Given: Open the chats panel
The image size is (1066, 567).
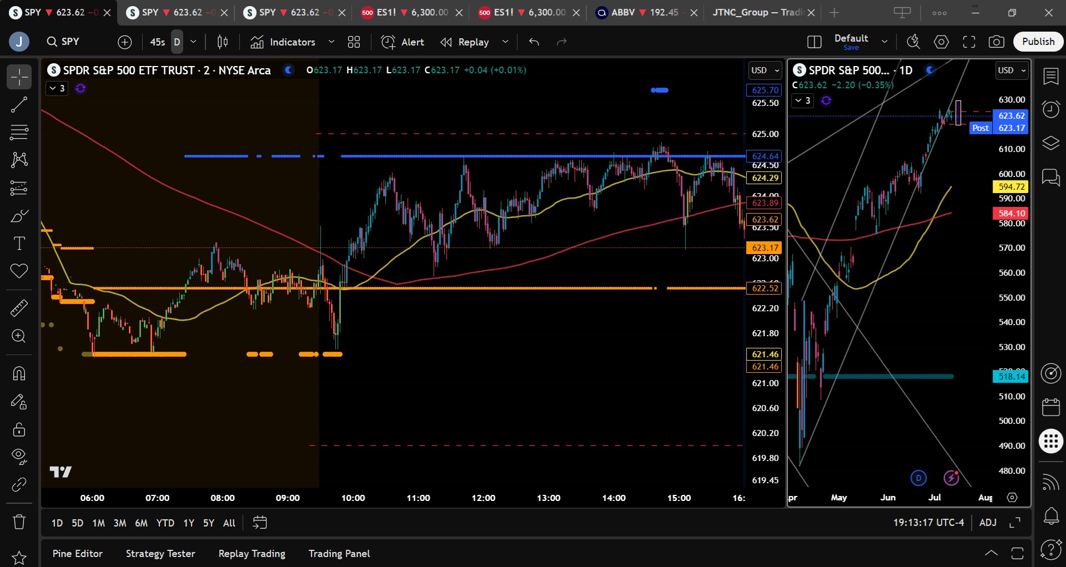Looking at the screenshot, I should pyautogui.click(x=1051, y=178).
